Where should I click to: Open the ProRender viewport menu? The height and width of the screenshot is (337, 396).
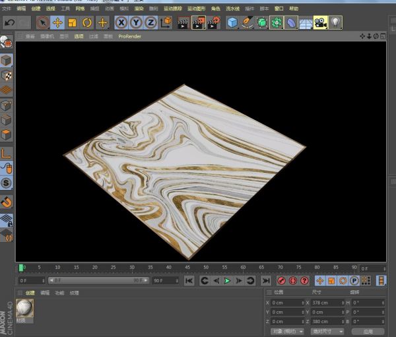click(x=129, y=37)
